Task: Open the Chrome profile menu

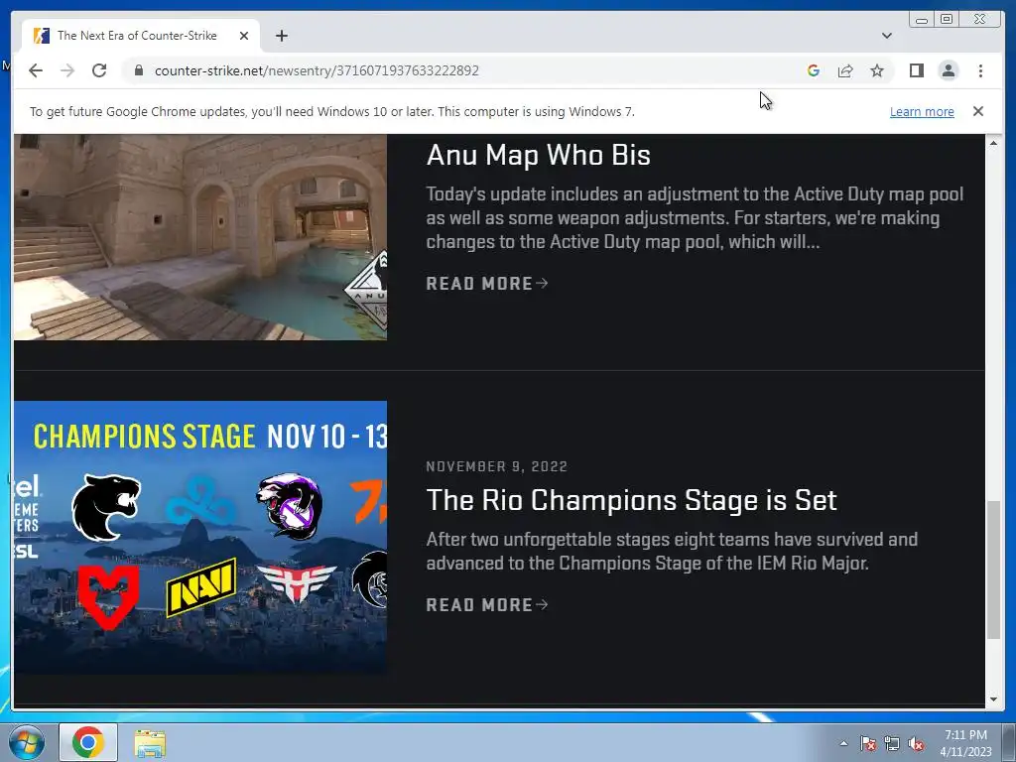Action: click(x=948, y=70)
